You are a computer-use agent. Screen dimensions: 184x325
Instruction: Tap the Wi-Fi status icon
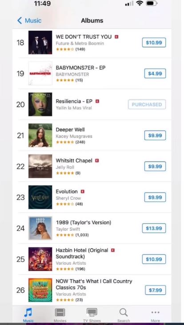pyautogui.click(x=140, y=3)
